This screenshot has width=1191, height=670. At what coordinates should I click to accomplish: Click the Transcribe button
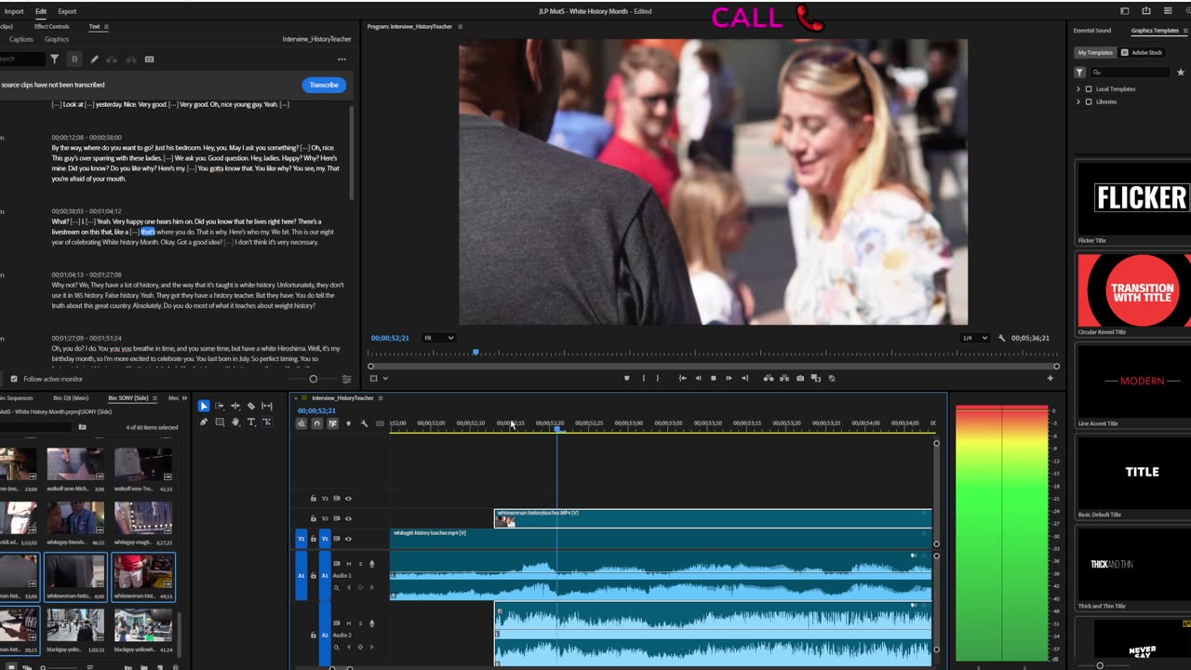(324, 85)
